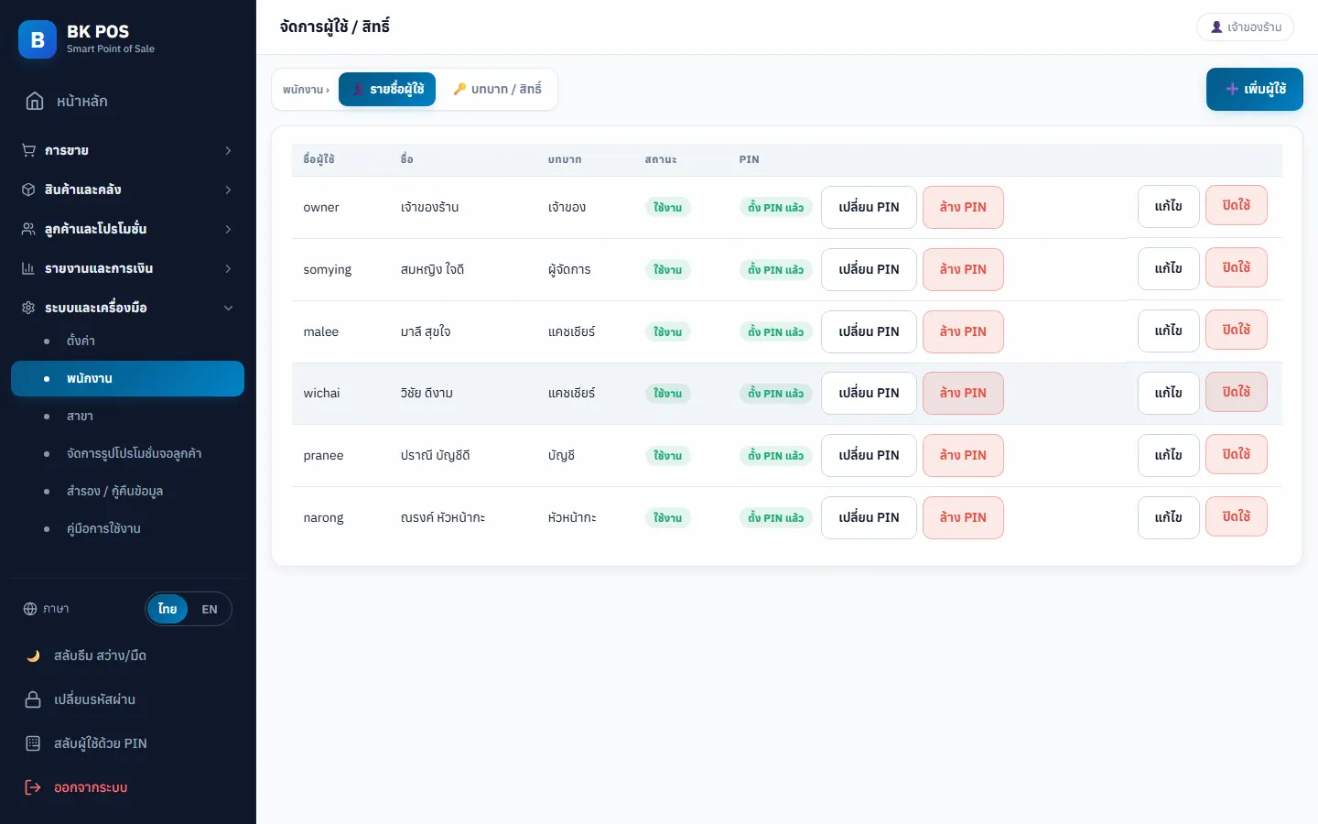Click the gear icon for ระบบและเครื่องมือ

coord(28,308)
